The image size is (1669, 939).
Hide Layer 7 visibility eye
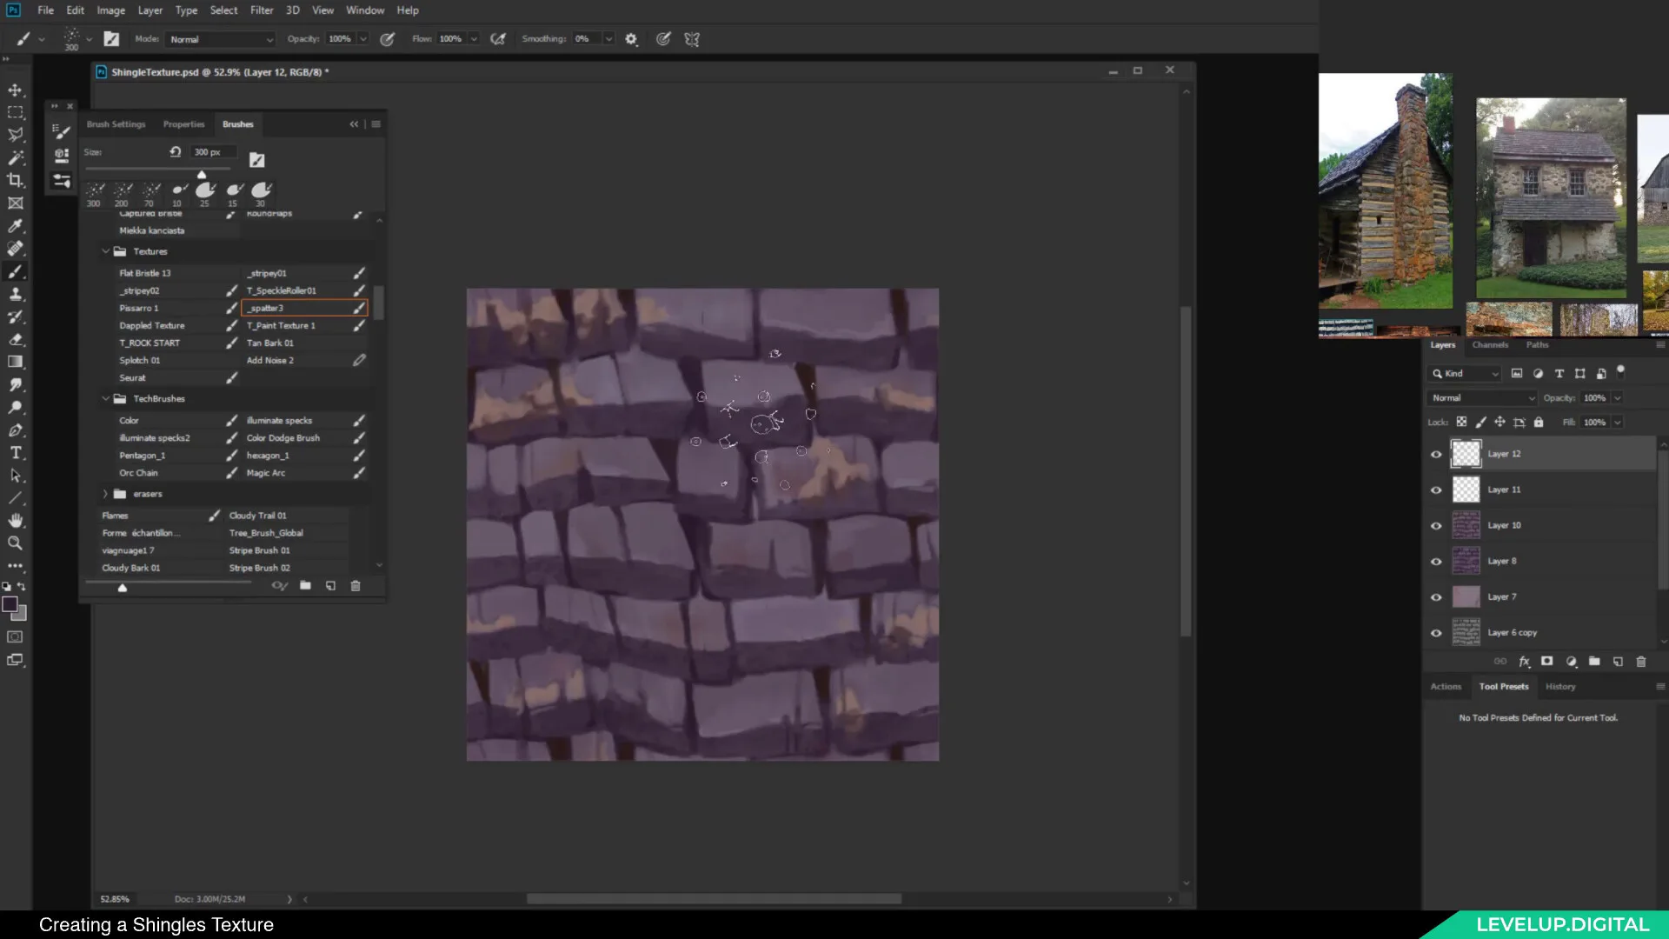pyautogui.click(x=1436, y=596)
